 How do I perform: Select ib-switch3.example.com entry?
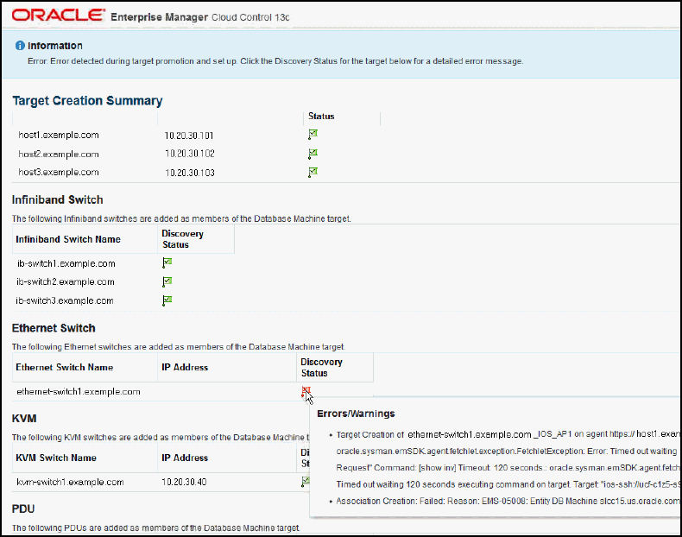click(65, 301)
